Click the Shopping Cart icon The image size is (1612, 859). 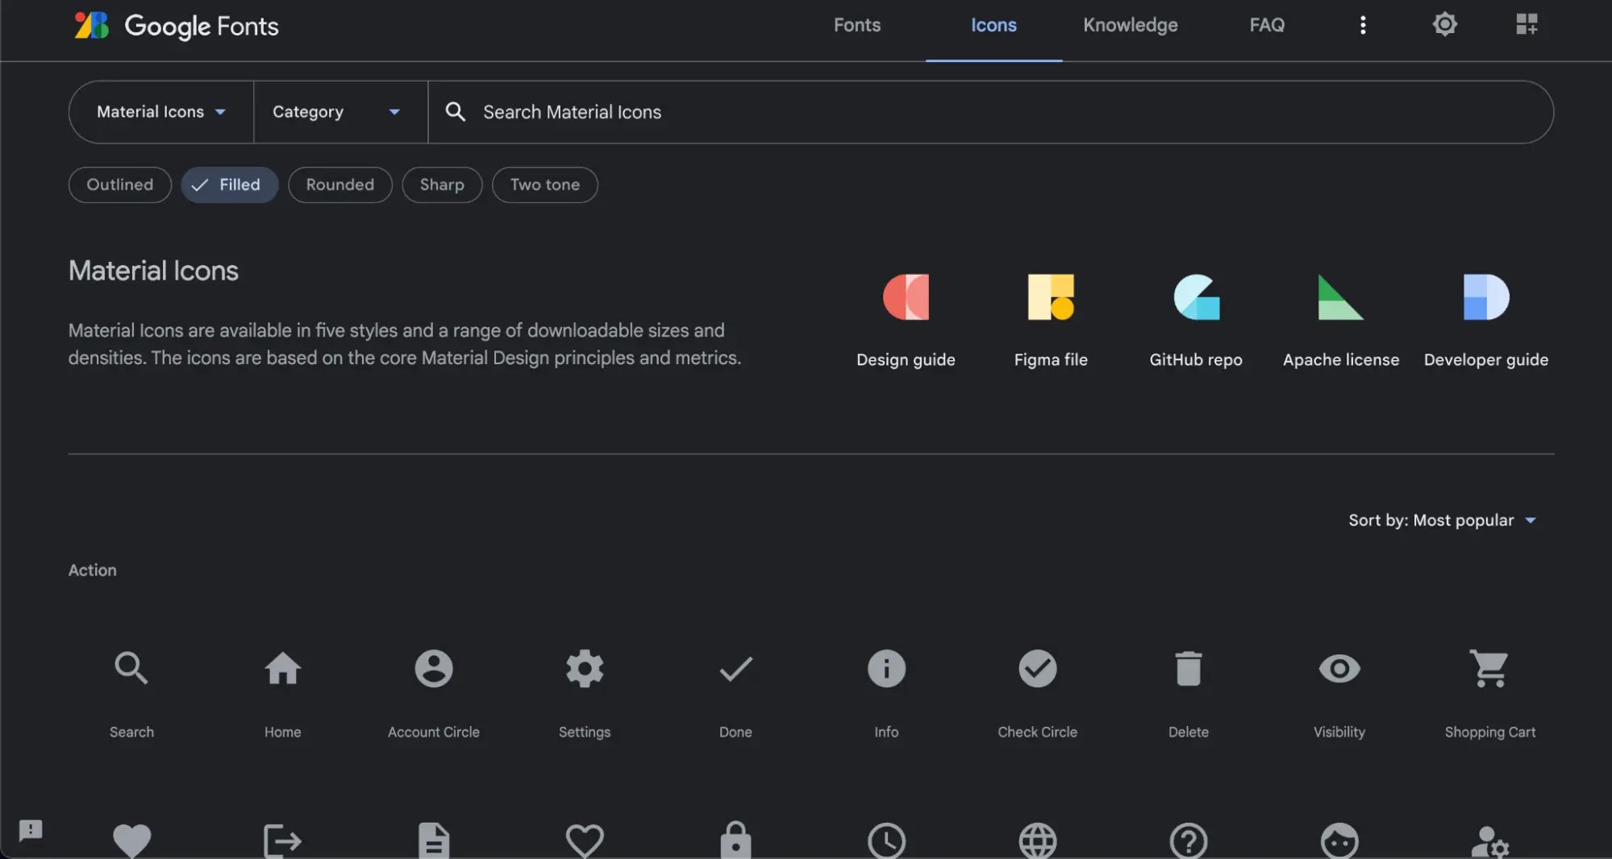(x=1490, y=669)
